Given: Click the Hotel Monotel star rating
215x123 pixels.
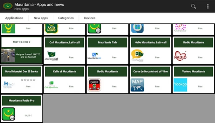Looking at the screenshot, I should point(28,80).
